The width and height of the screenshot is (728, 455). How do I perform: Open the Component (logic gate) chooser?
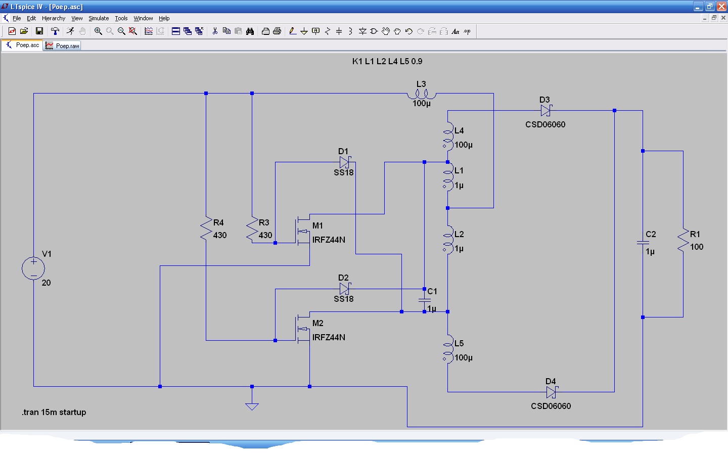pos(374,31)
